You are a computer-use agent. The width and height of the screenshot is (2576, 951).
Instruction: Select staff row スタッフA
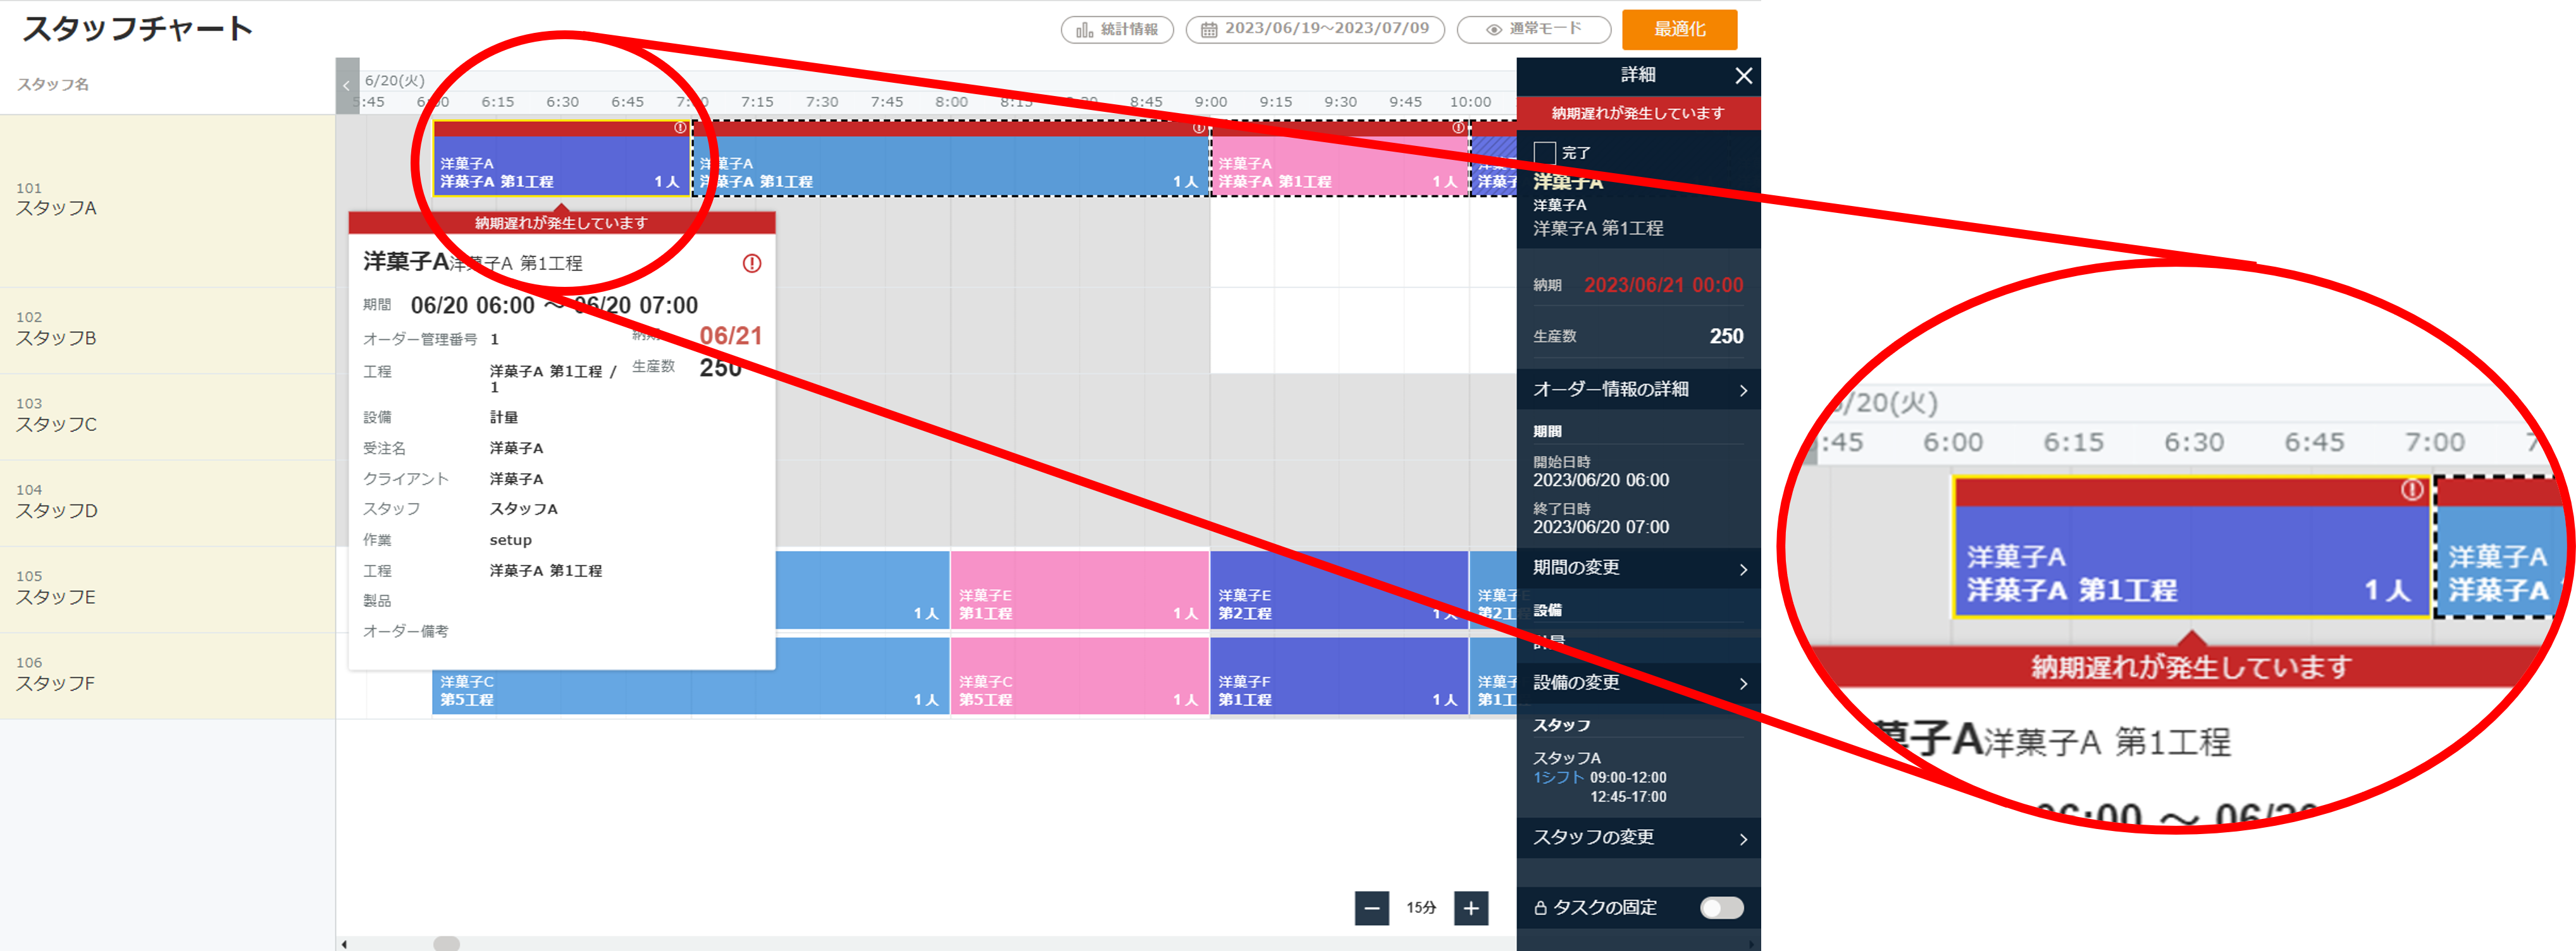click(x=167, y=201)
